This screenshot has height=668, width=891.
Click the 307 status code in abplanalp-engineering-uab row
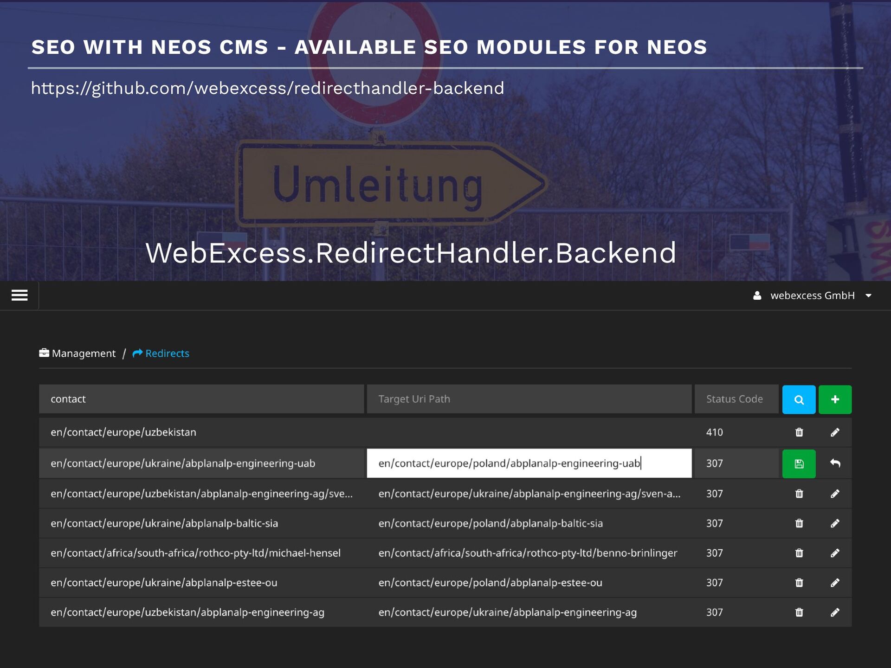[x=714, y=463]
